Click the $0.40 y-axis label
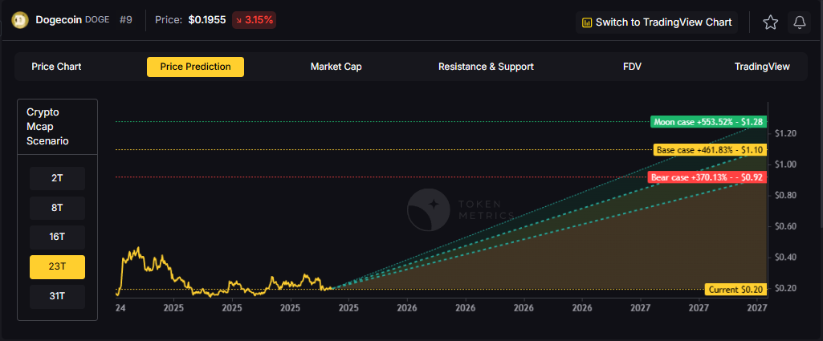The height and width of the screenshot is (341, 823). point(786,258)
